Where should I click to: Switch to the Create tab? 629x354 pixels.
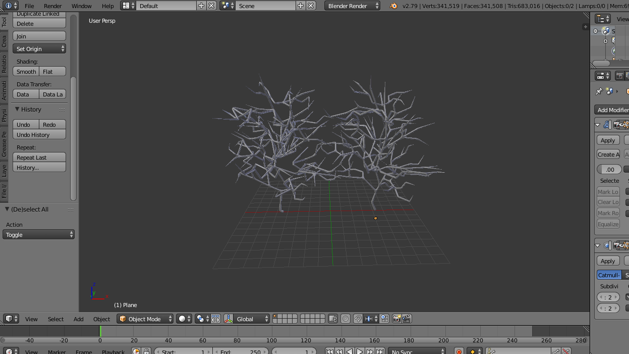click(5, 41)
